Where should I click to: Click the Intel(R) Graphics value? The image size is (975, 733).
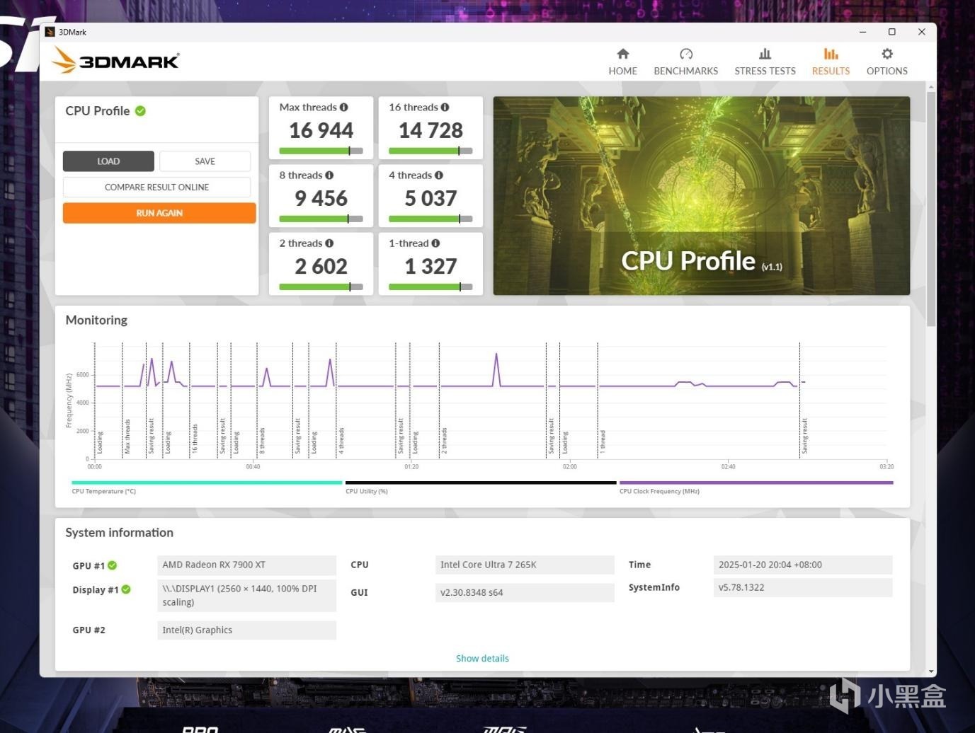tap(246, 630)
